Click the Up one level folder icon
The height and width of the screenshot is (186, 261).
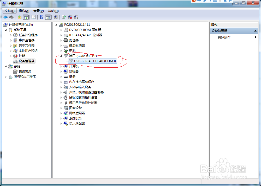pos(20,17)
